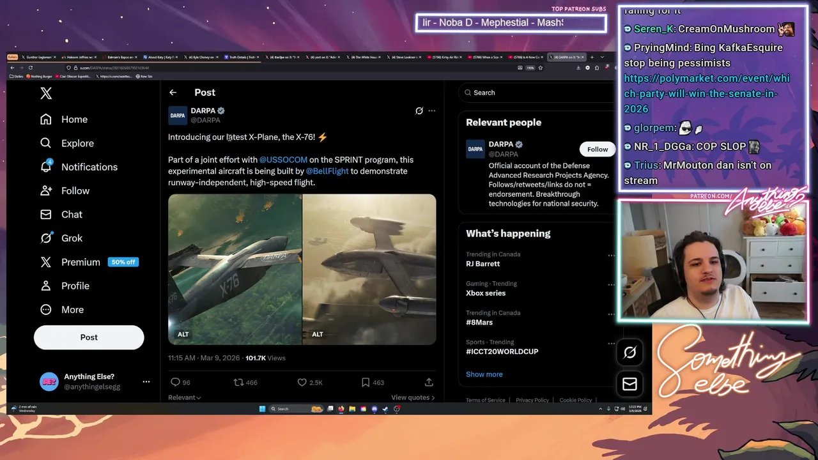818x460 pixels.
Task: Click the Windows Start button
Action: pos(262,409)
